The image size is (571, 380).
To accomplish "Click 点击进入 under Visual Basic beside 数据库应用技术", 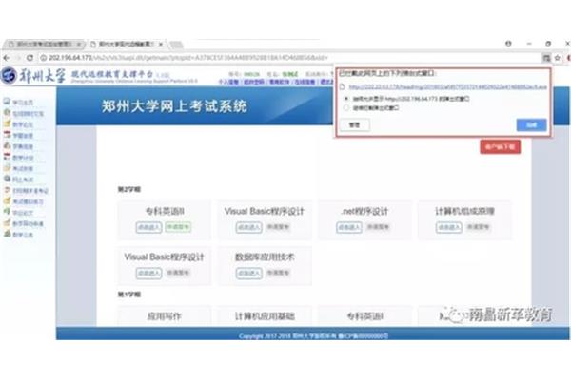I will [149, 273].
